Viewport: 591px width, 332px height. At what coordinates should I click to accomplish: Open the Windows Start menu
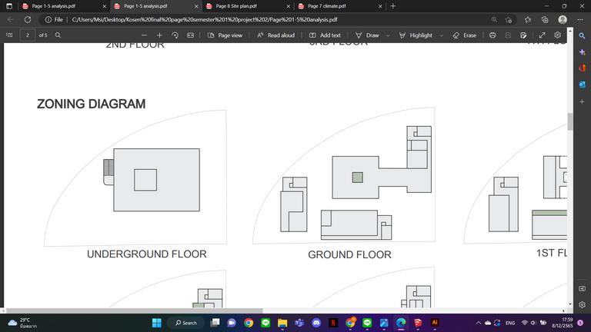point(157,323)
